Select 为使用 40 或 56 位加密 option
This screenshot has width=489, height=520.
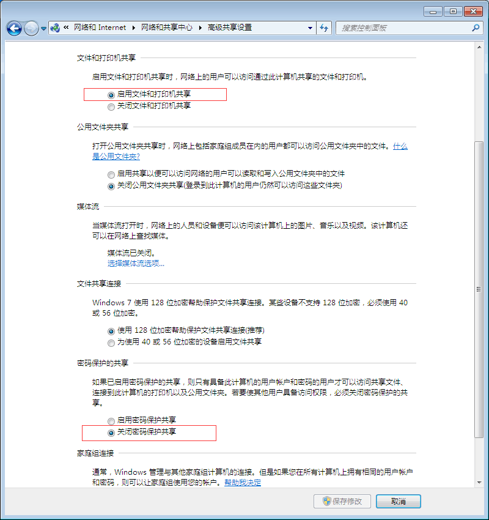pyautogui.click(x=111, y=343)
